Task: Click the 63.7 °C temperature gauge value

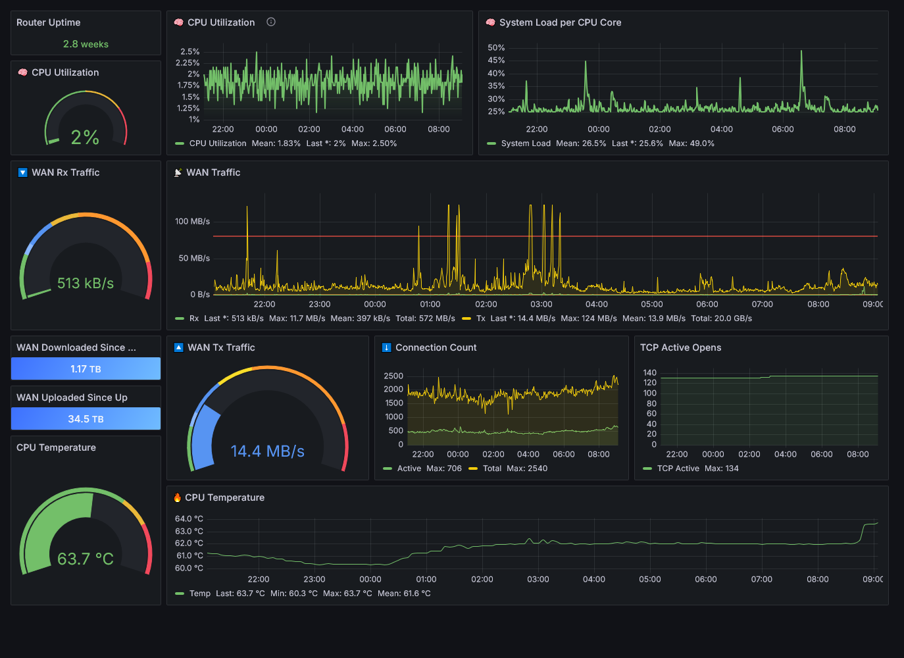Action: (x=86, y=559)
